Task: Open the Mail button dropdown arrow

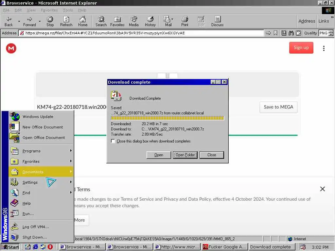Action: click(x=172, y=19)
